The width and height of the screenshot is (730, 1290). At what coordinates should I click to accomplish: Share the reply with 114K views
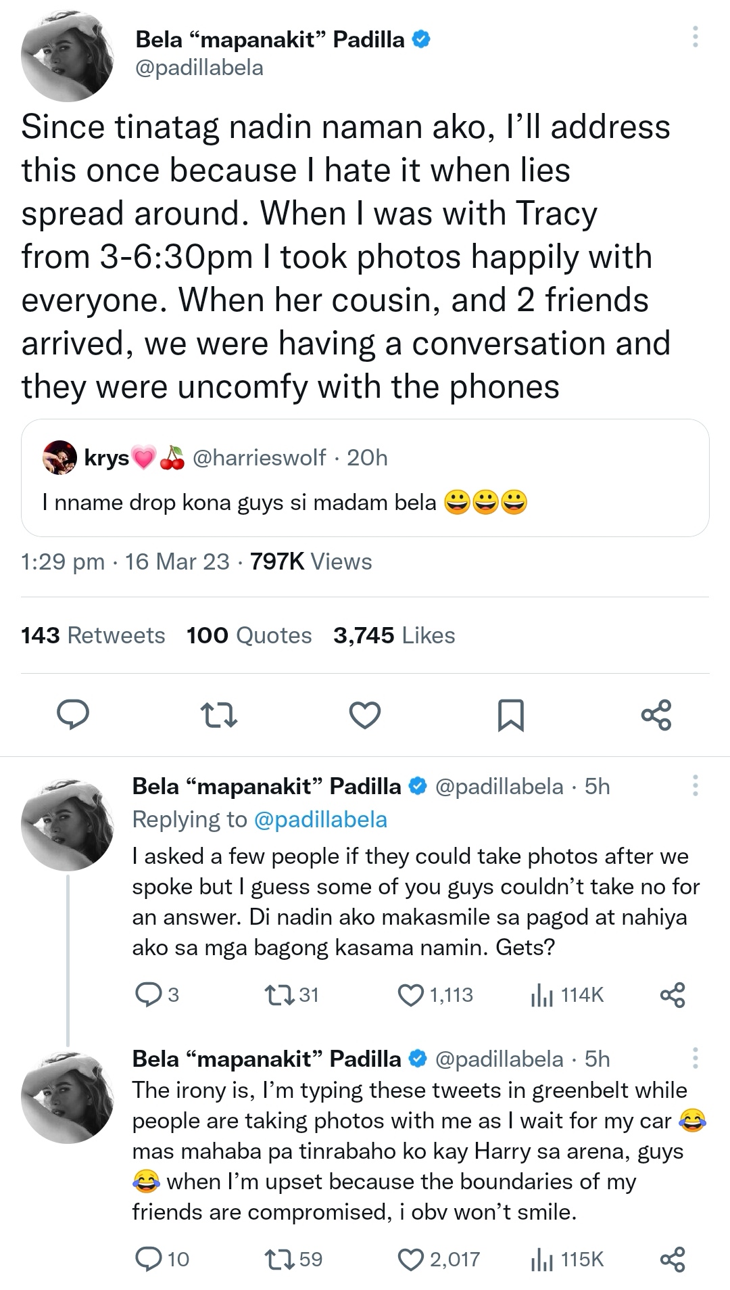point(672,994)
